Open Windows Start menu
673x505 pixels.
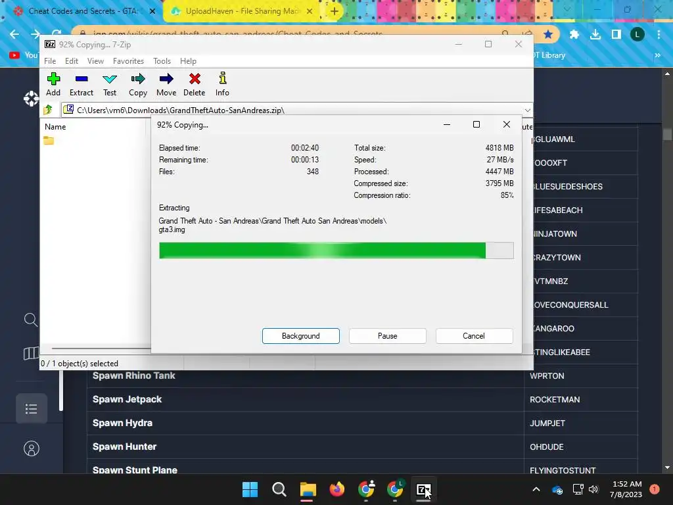tap(250, 489)
